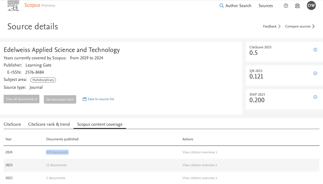Click the Elsevier tree logo

13,5
